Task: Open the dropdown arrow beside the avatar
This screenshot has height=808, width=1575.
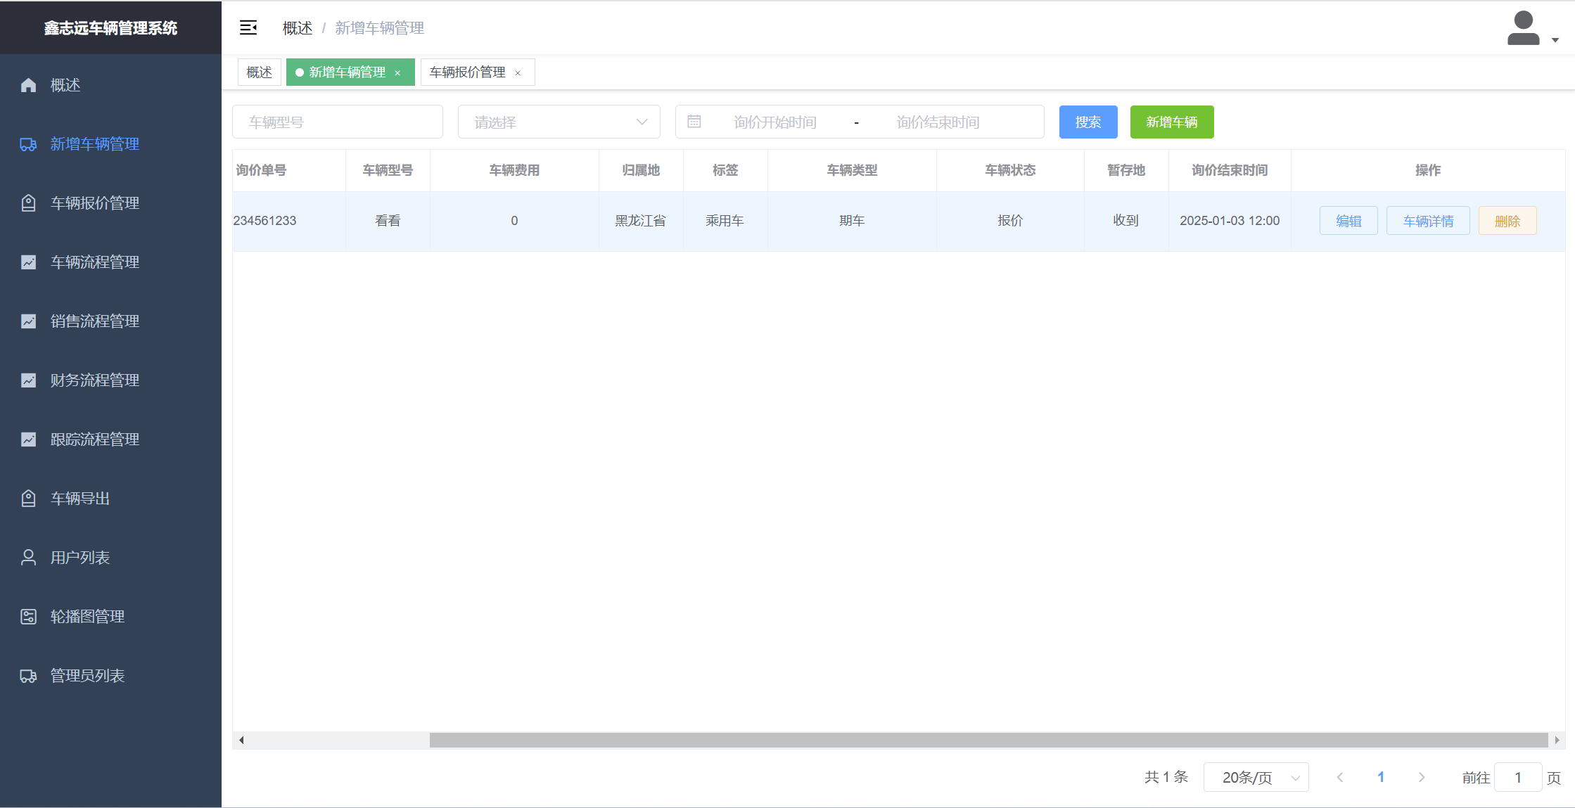Action: (1555, 40)
